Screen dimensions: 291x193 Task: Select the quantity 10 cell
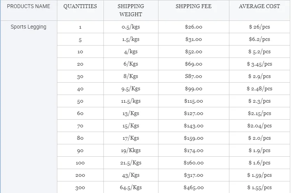[x=80, y=52]
